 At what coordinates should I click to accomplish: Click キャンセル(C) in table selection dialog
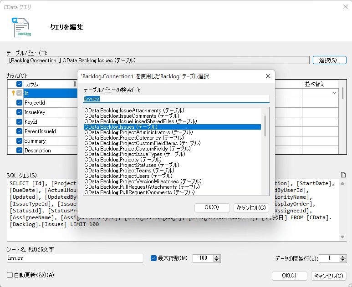point(251,207)
